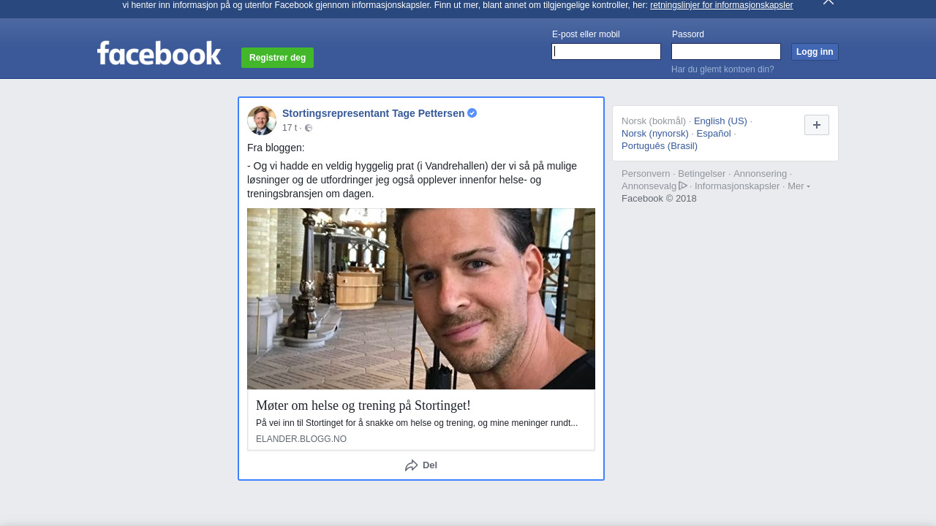Click the AdChoices triangle icon
The height and width of the screenshot is (526, 936).
[683, 186]
